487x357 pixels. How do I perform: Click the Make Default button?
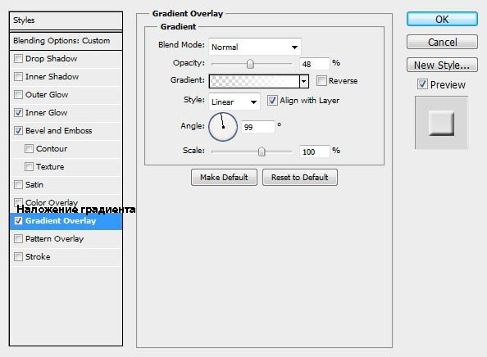(x=224, y=178)
